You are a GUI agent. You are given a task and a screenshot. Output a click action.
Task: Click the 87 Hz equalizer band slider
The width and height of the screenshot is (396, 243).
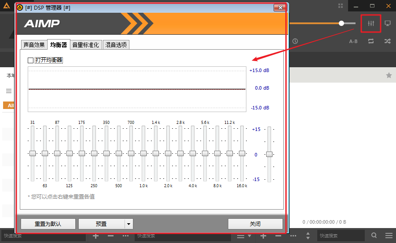[x=57, y=153]
